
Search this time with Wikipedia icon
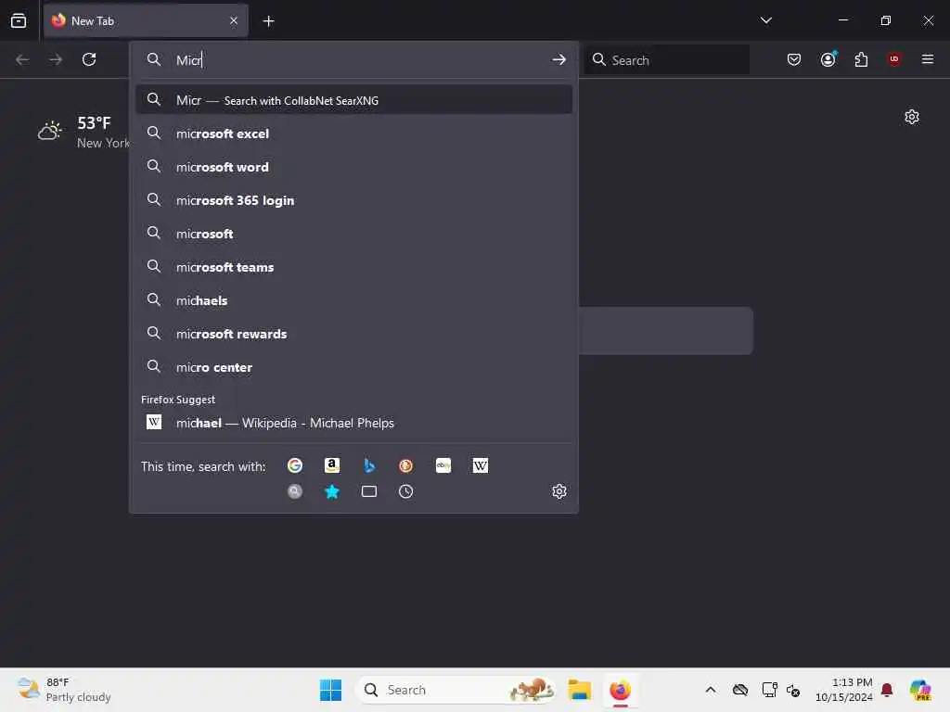click(481, 465)
